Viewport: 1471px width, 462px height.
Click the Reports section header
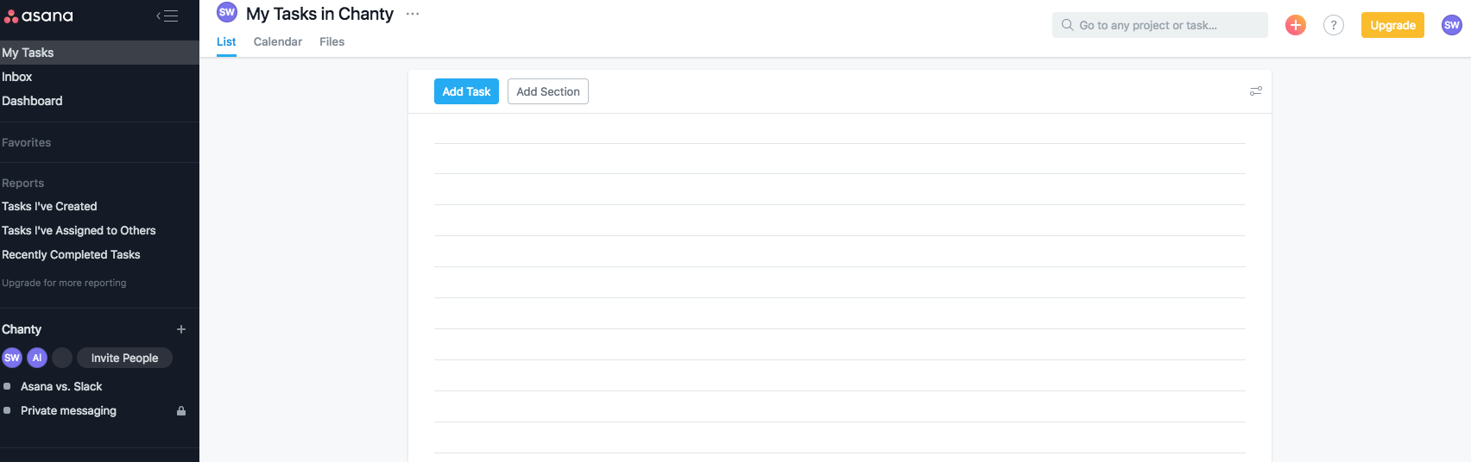pos(23,183)
